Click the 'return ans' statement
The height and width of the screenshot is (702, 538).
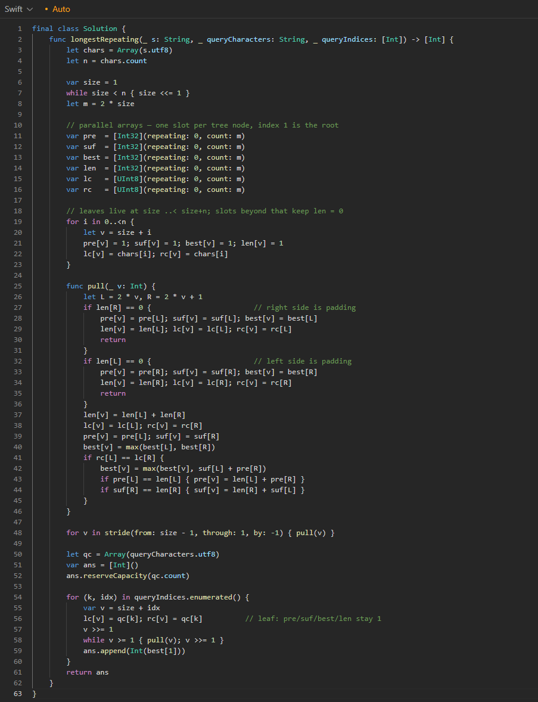tap(87, 672)
